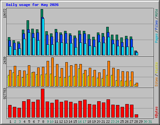The width and height of the screenshot is (160, 125).
Task: Click the Pages legend label
Action: pyautogui.click(x=156, y=38)
